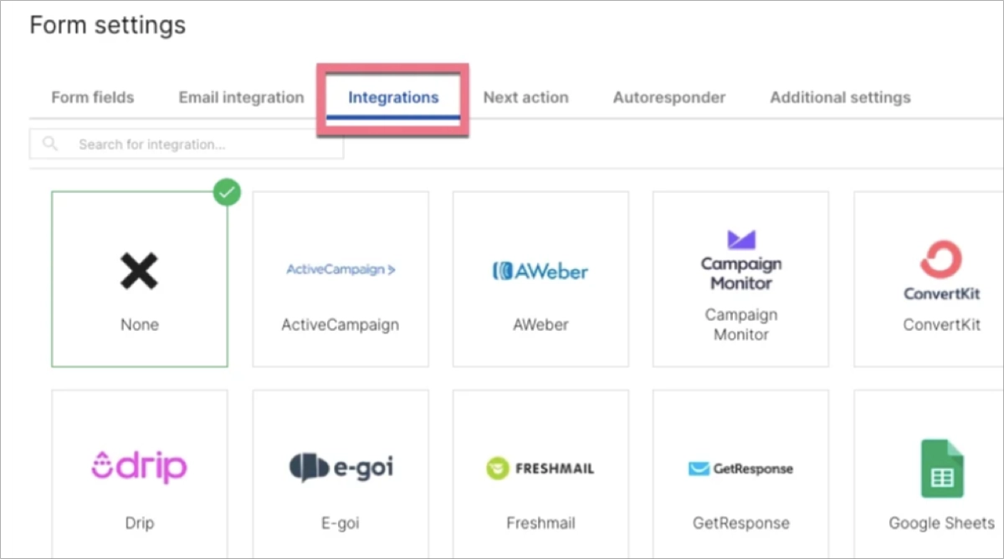Switch to the Next action tab
Screen dimensions: 1004x559
point(525,97)
